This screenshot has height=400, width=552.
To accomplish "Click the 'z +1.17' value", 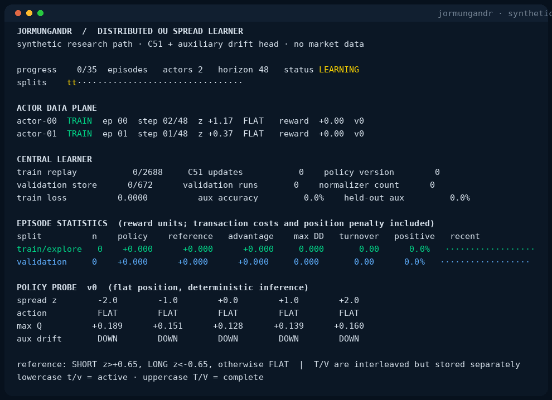I will pos(215,121).
